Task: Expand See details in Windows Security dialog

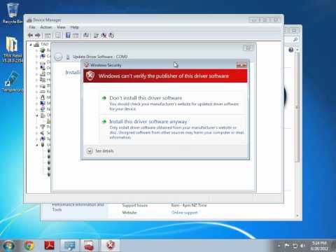Action: click(100, 151)
